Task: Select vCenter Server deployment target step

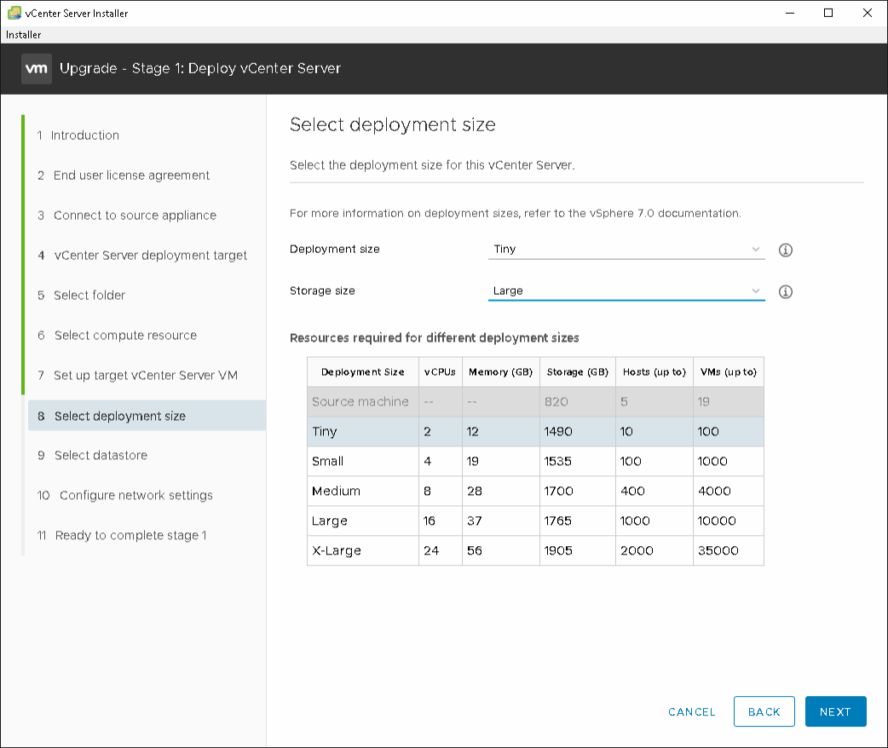Action: 150,256
